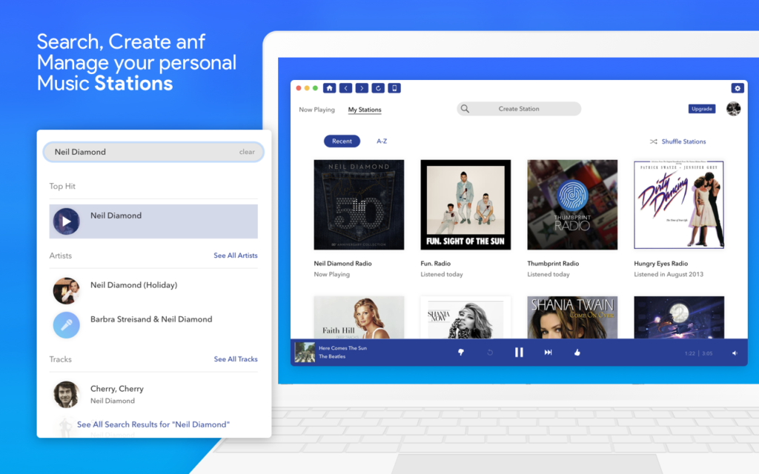This screenshot has height=474, width=759.
Task: Switch to the My Stations tab
Action: pos(365,110)
